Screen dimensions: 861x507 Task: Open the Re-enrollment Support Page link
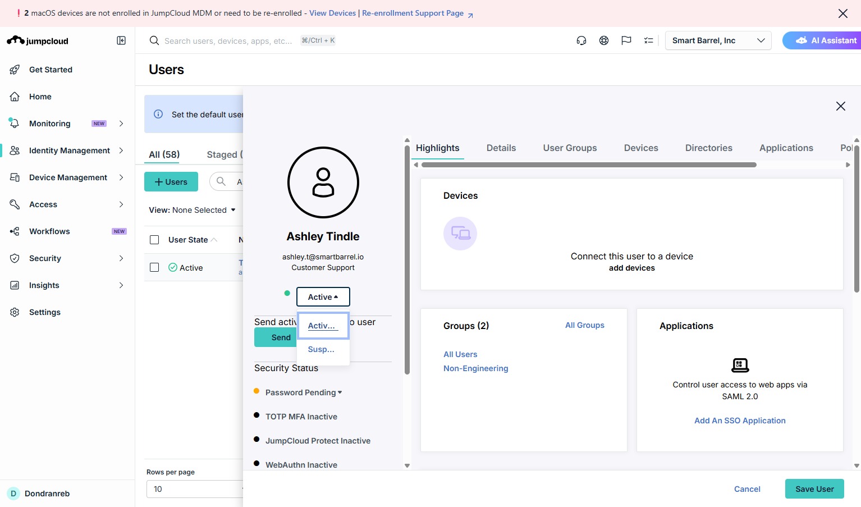coord(418,13)
